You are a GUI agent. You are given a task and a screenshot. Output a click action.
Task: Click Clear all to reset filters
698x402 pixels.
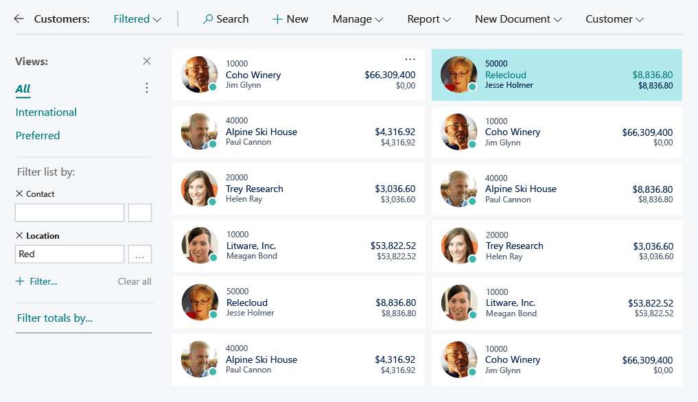135,281
